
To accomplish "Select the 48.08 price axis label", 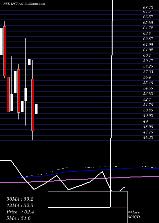I will [x=148, y=127].
